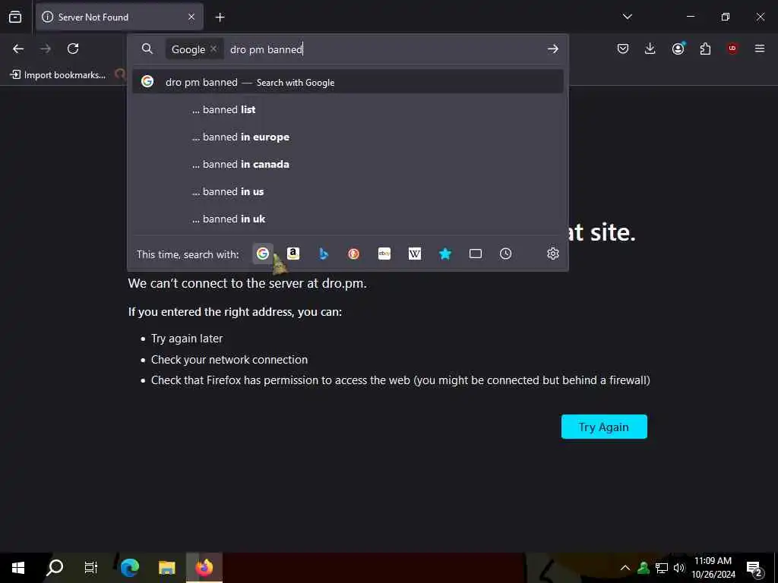The height and width of the screenshot is (583, 778).
Task: Open Task View on the taskbar
Action: (91, 568)
